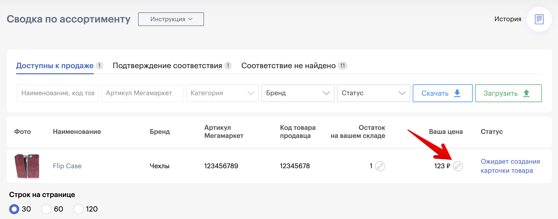Focus the Артикул Мегамаркет input field
The height and width of the screenshot is (219, 558).
tap(142, 93)
